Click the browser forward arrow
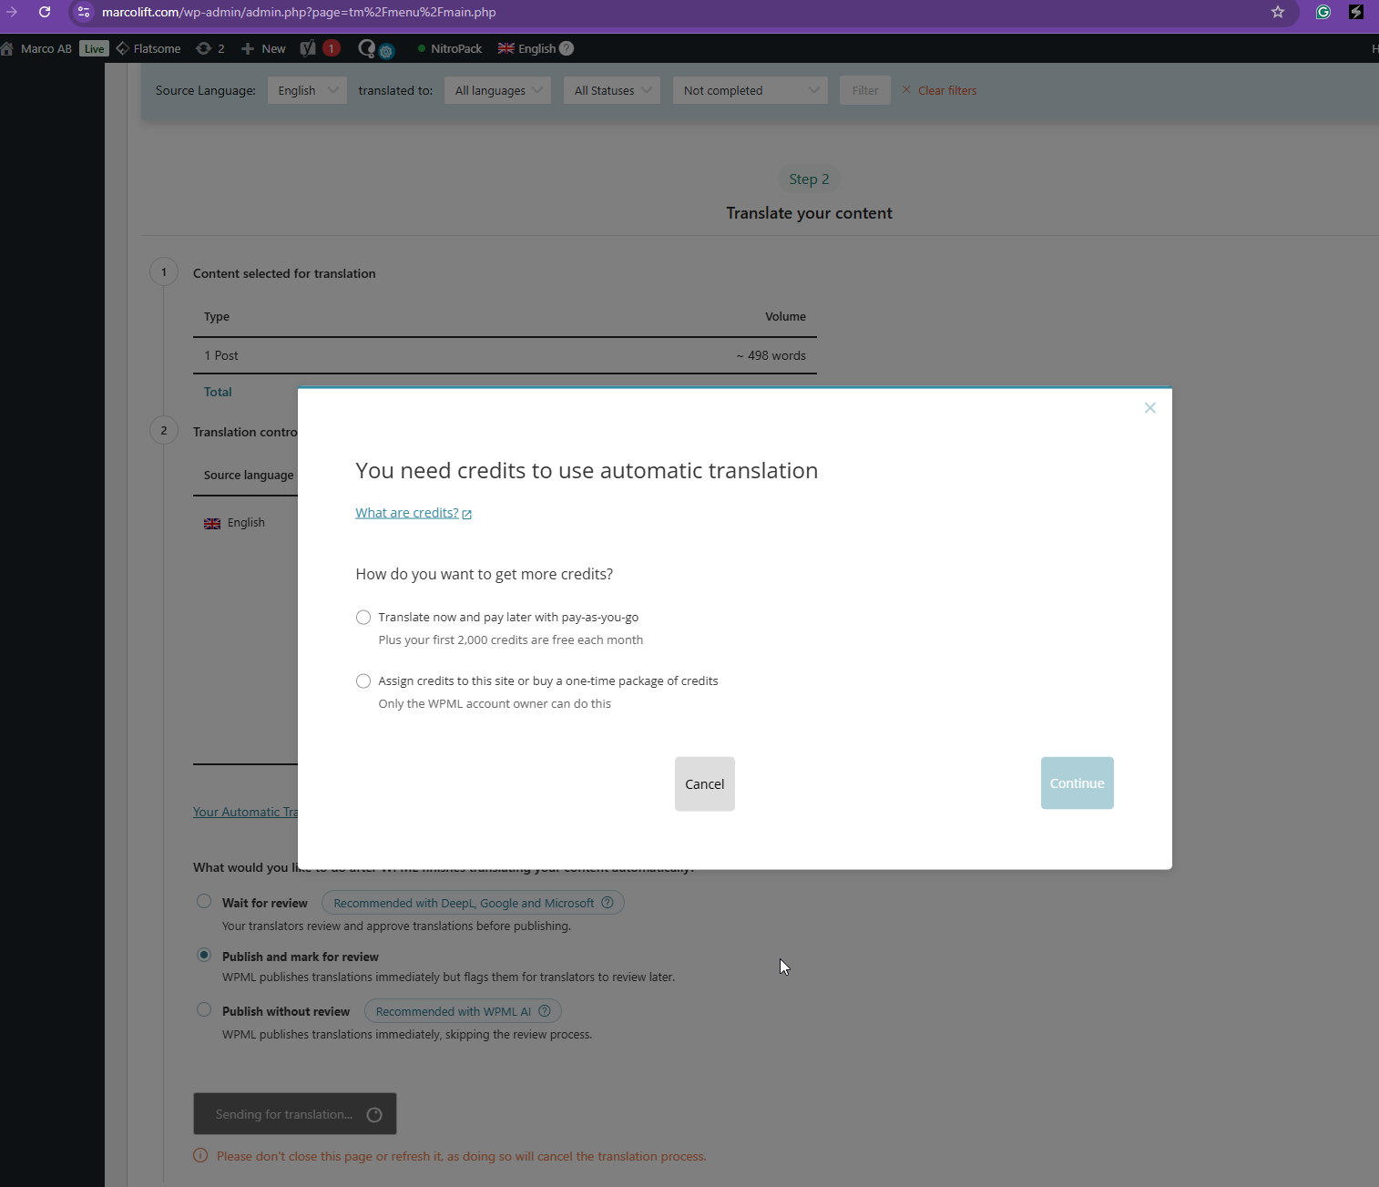1379x1187 pixels. pos(12,12)
